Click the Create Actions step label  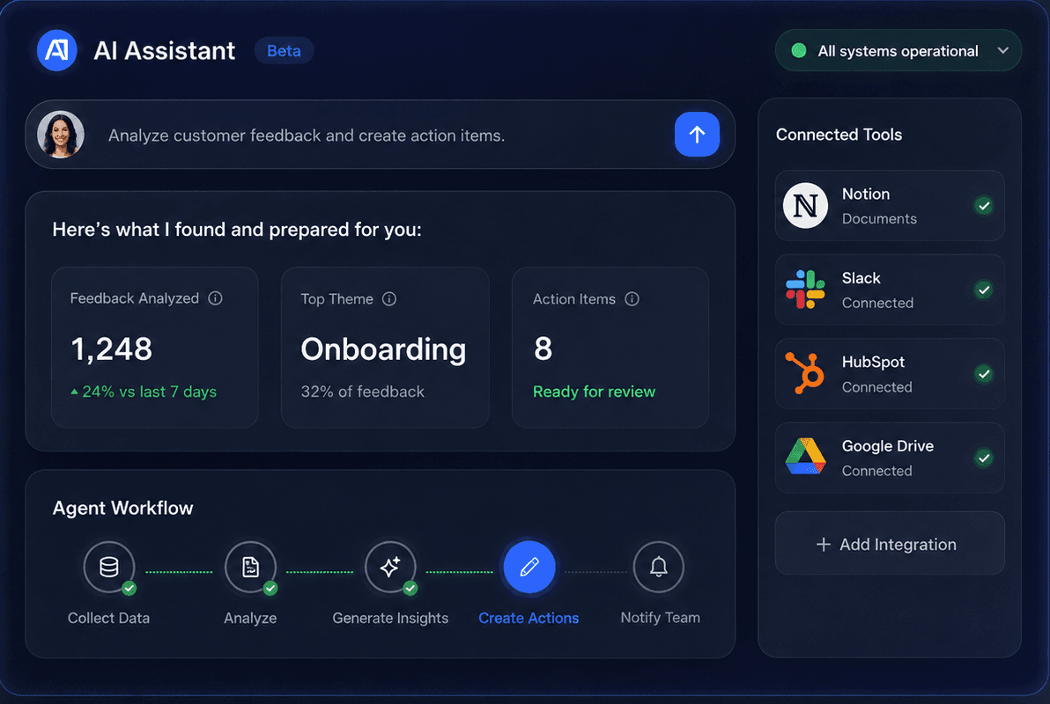click(529, 618)
